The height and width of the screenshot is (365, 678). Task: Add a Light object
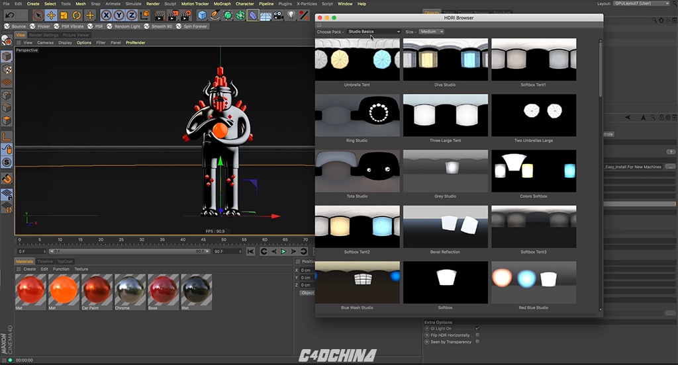click(x=291, y=16)
